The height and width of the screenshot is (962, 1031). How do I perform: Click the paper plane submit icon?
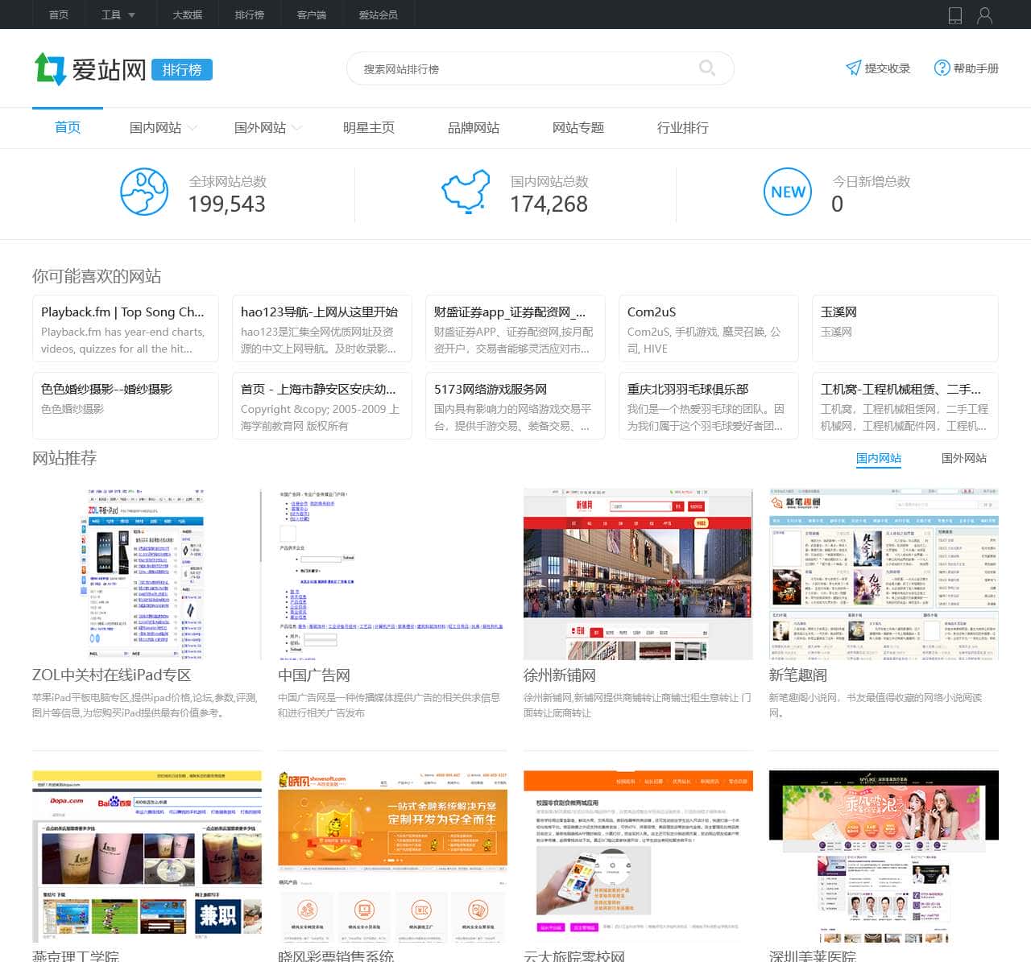point(853,68)
